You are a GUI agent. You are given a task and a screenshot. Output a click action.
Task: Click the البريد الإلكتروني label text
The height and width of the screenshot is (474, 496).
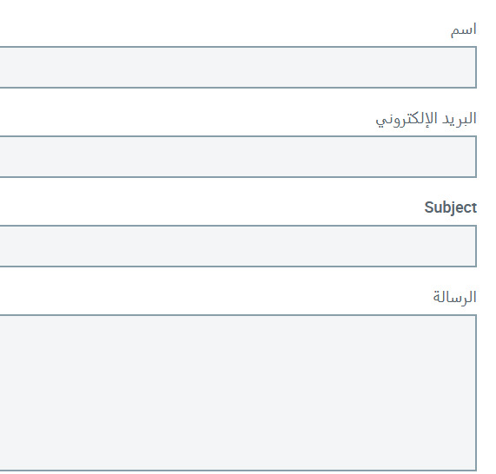(427, 120)
